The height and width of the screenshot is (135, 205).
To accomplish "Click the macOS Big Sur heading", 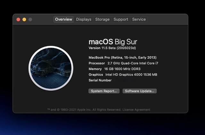I will point(113,42).
